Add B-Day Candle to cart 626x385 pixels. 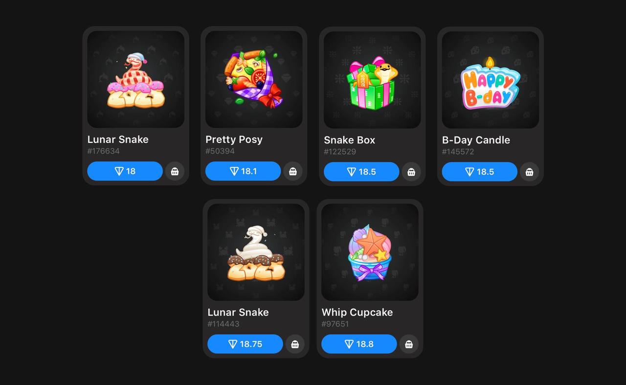529,172
